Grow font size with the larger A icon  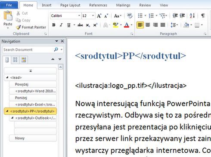(x=99, y=16)
